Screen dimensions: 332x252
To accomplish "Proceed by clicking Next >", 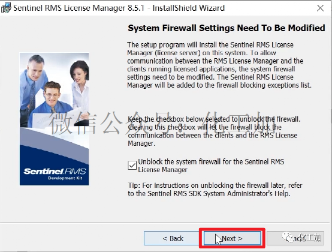I will click(x=233, y=238).
